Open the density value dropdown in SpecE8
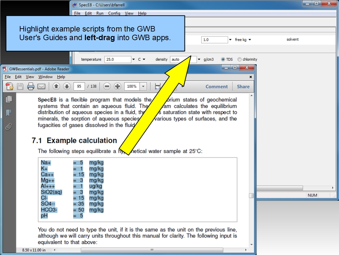The image size is (339, 255). coord(199,59)
